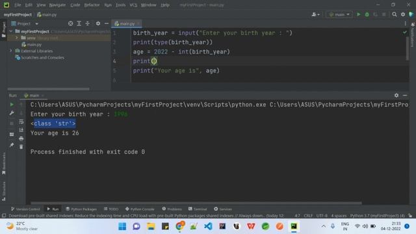Open Search Everywhere magnifier icon
This screenshot has height=234, width=416.
[x=395, y=14]
